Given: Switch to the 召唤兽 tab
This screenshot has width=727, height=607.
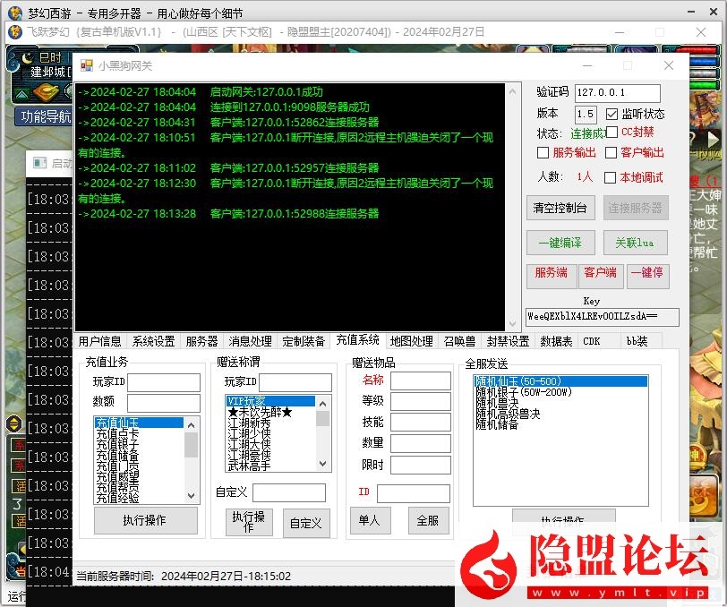Looking at the screenshot, I should coord(459,341).
